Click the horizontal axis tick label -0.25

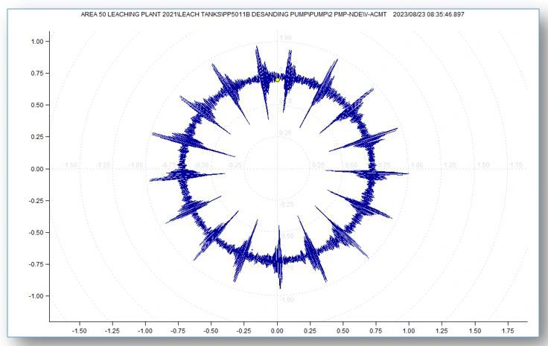[x=243, y=330]
